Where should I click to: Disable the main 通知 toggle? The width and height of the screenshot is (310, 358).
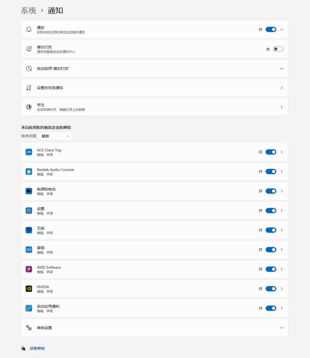[x=271, y=30]
